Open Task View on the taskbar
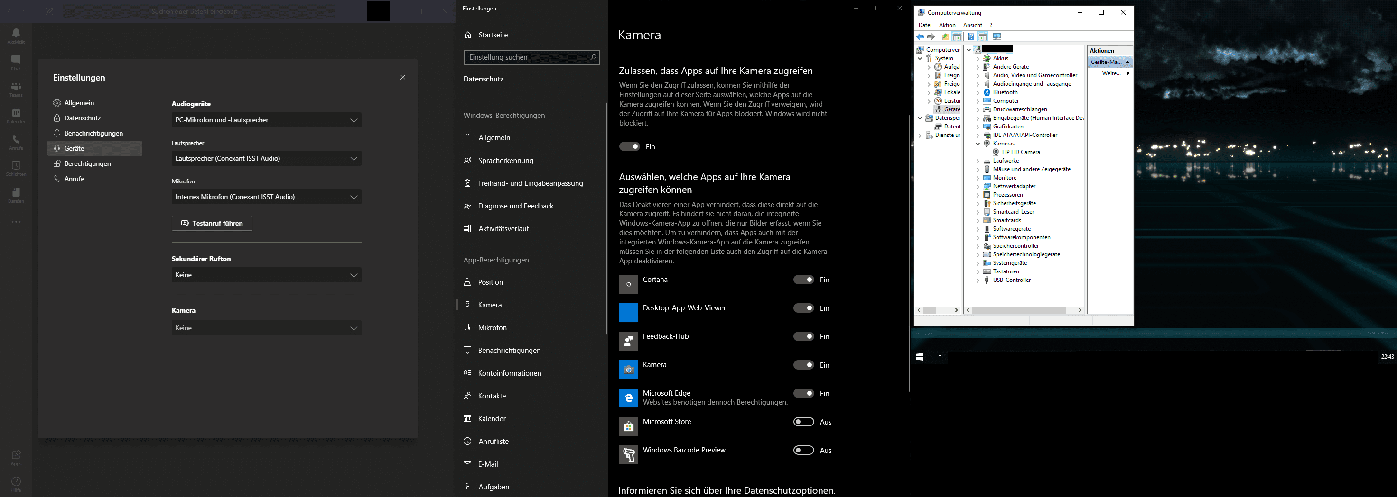1397x497 pixels. [x=937, y=357]
